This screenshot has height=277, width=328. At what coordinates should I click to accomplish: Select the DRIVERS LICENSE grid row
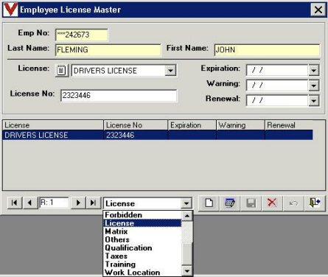pyautogui.click(x=158, y=135)
